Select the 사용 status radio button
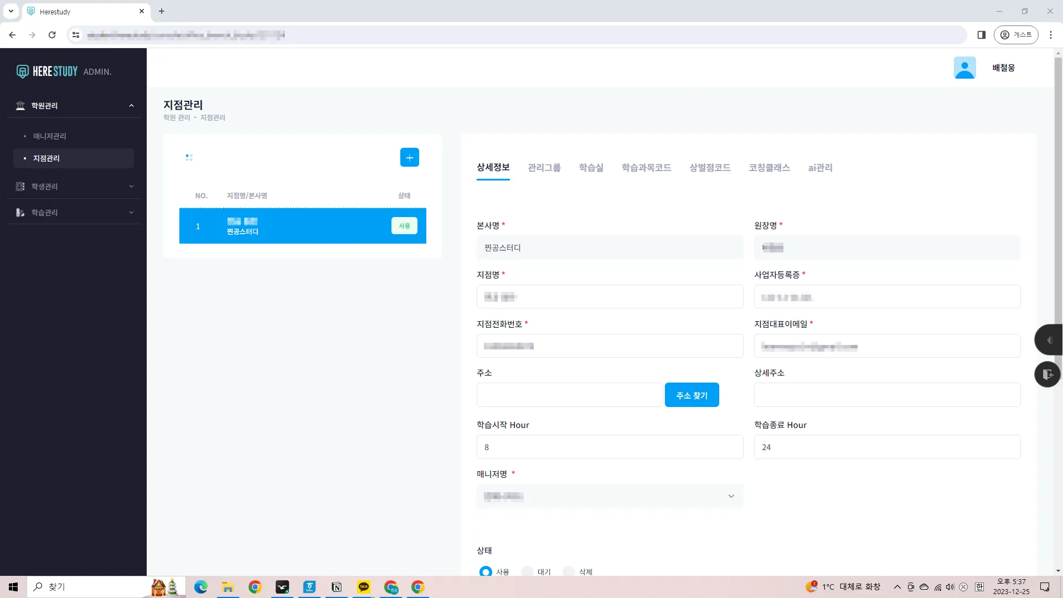The image size is (1063, 598). pyautogui.click(x=486, y=571)
